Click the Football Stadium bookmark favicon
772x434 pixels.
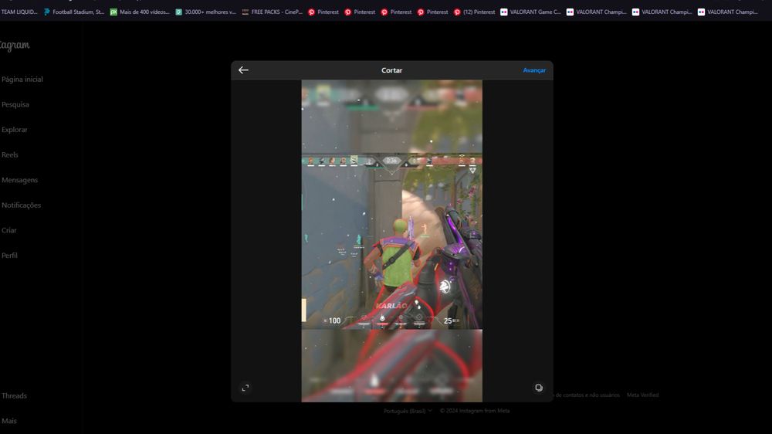point(47,12)
